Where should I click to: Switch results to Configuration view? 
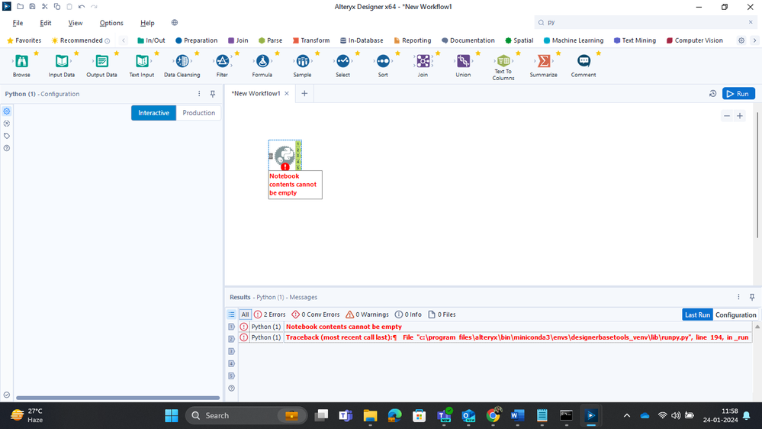736,314
